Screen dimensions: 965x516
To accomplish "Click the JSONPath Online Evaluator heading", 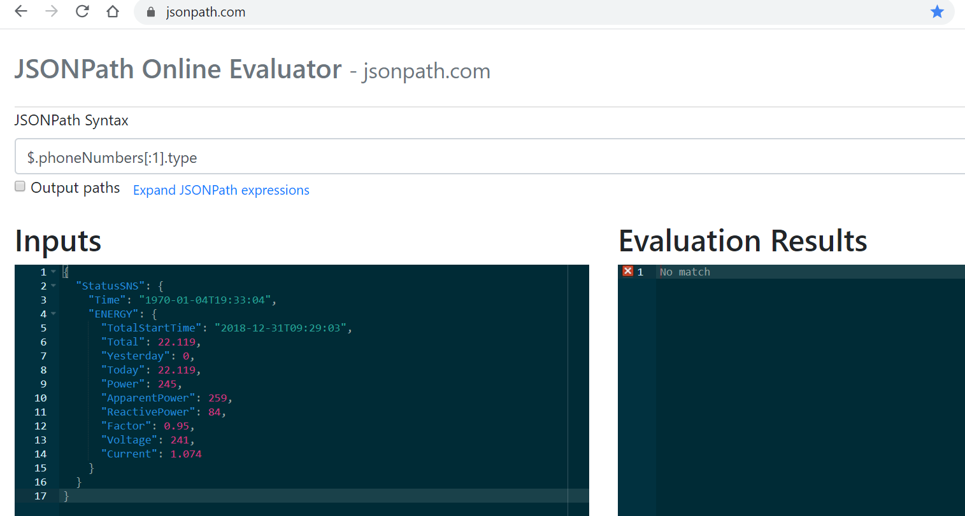I will (178, 69).
